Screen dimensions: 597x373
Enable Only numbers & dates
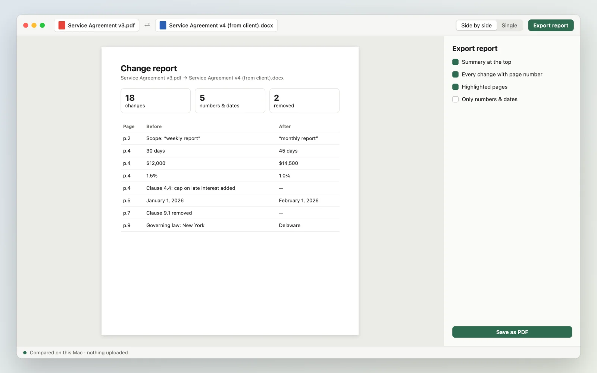455,99
